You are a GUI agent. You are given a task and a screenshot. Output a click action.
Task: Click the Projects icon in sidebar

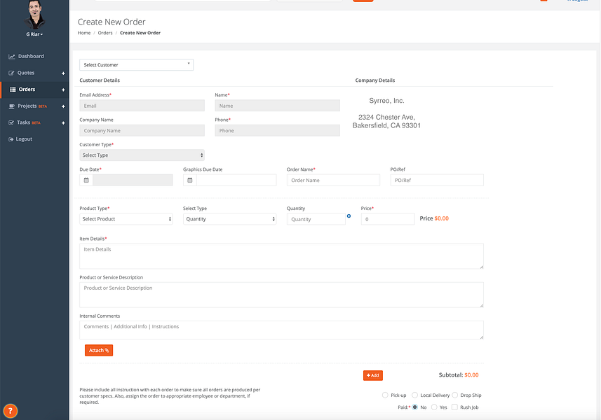coord(12,106)
